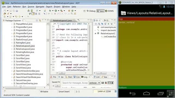
Task: Select SecureView.java in Package Explorer
Action: pyautogui.click(x=23, y=80)
